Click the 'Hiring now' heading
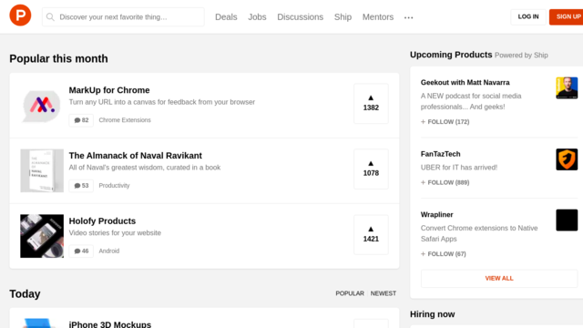The width and height of the screenshot is (583, 328). 432,314
